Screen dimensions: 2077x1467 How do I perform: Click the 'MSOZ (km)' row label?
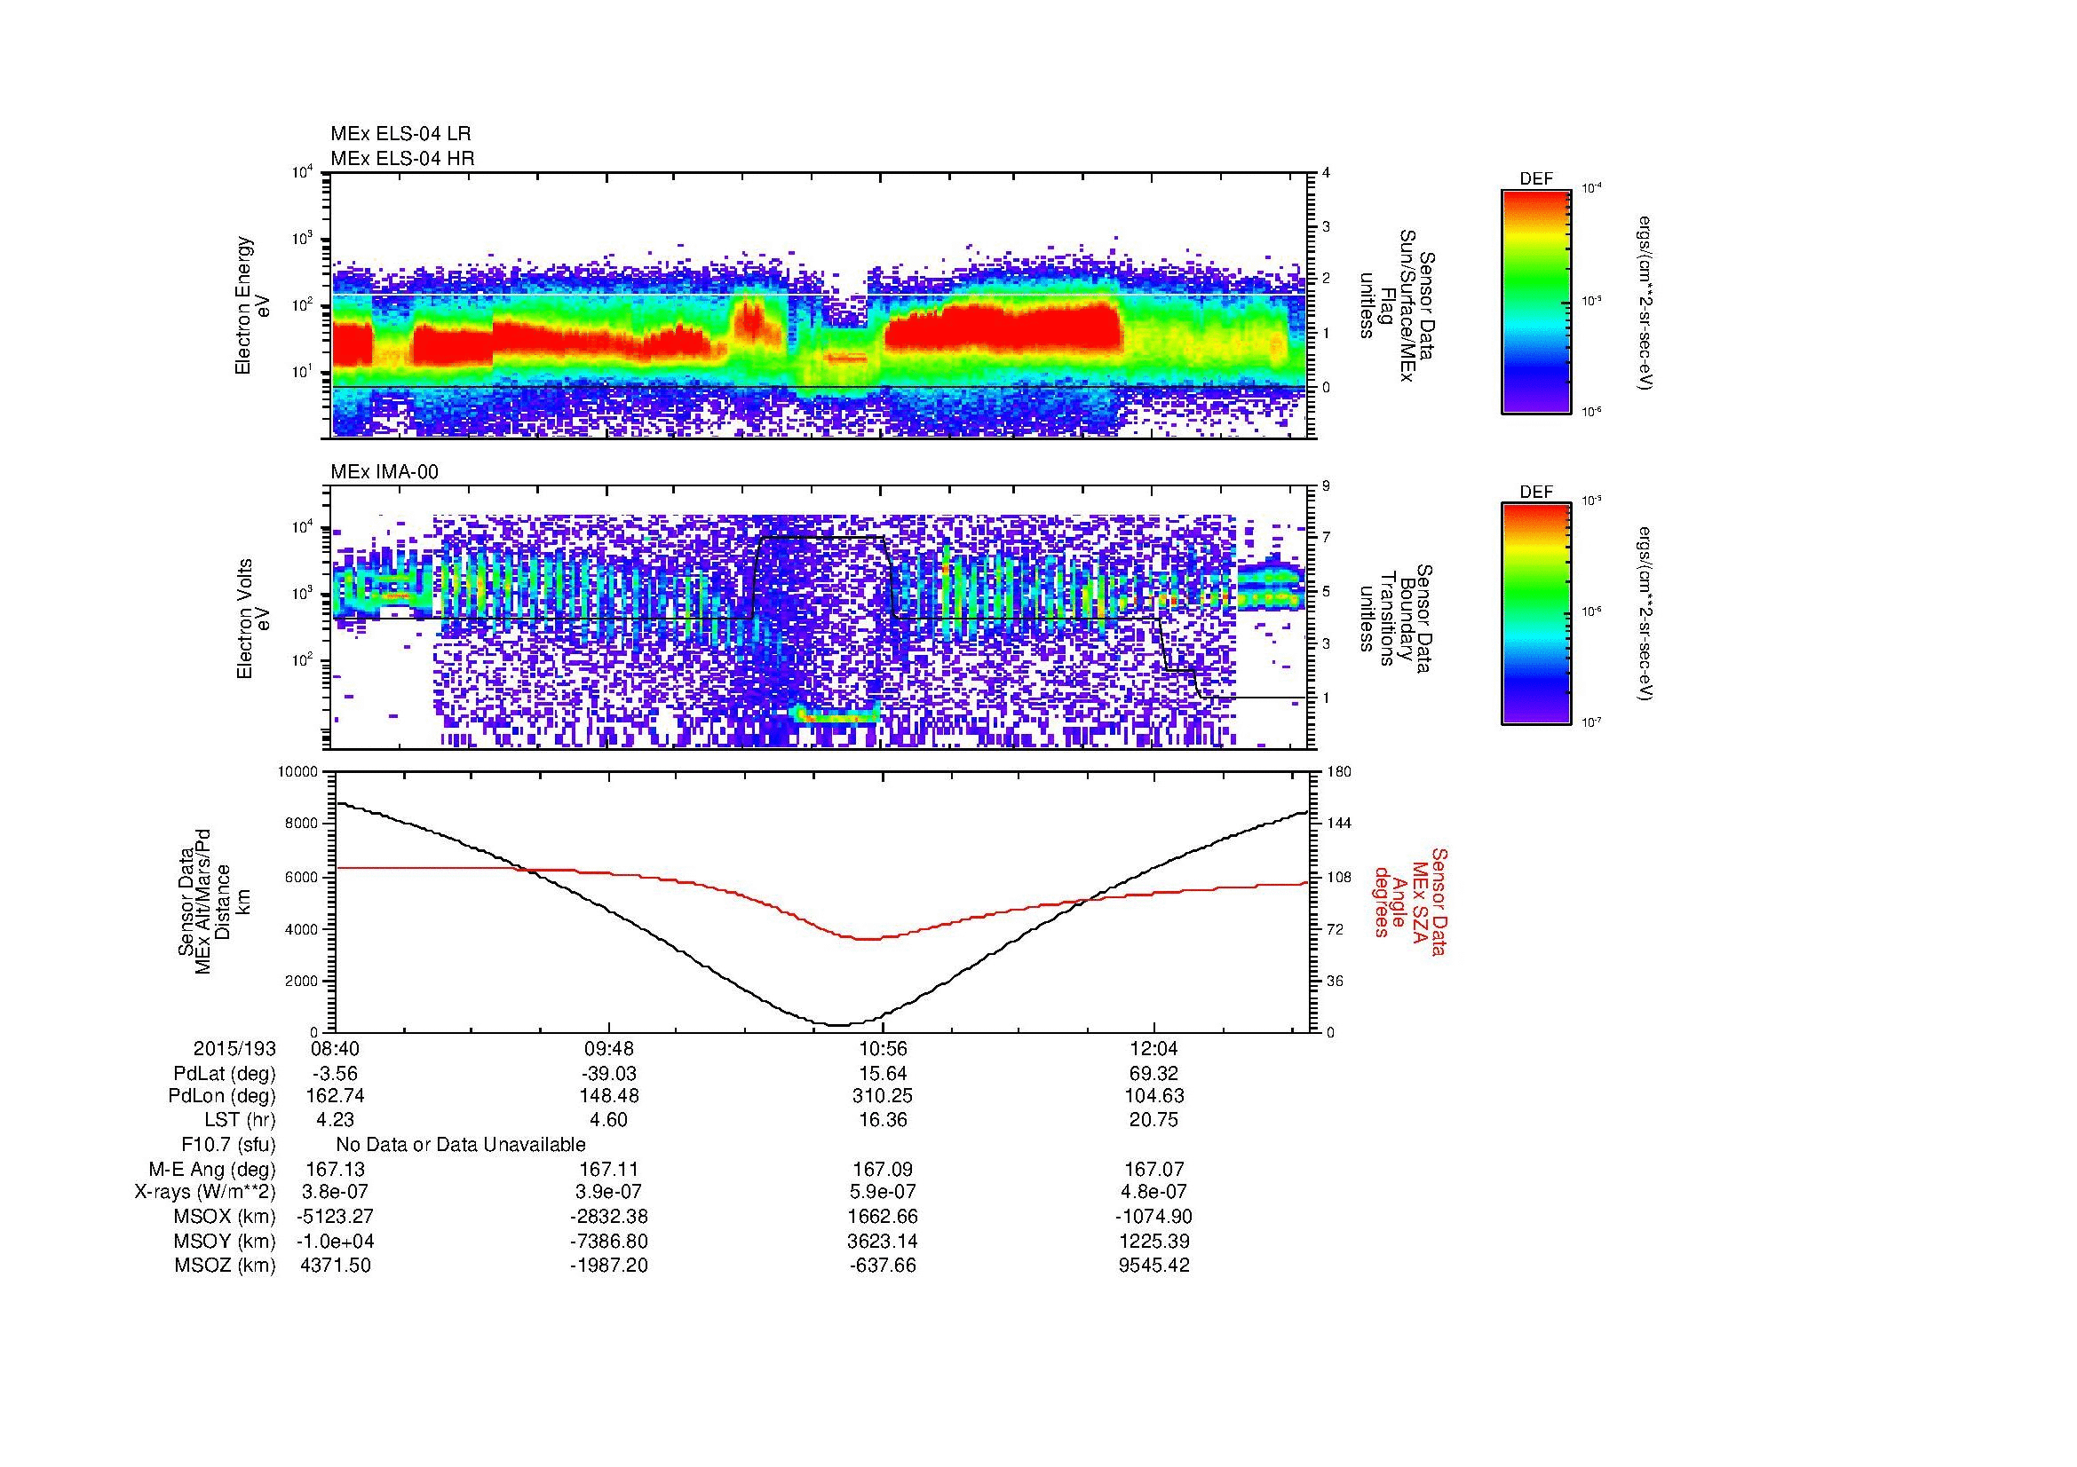pos(226,1266)
